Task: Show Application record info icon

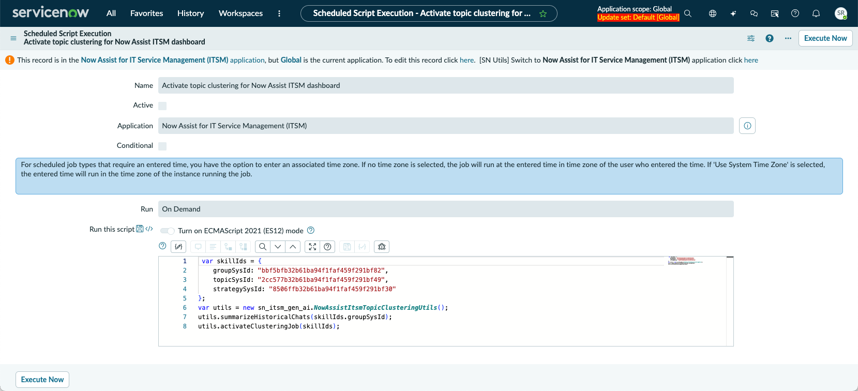Action: [x=747, y=126]
